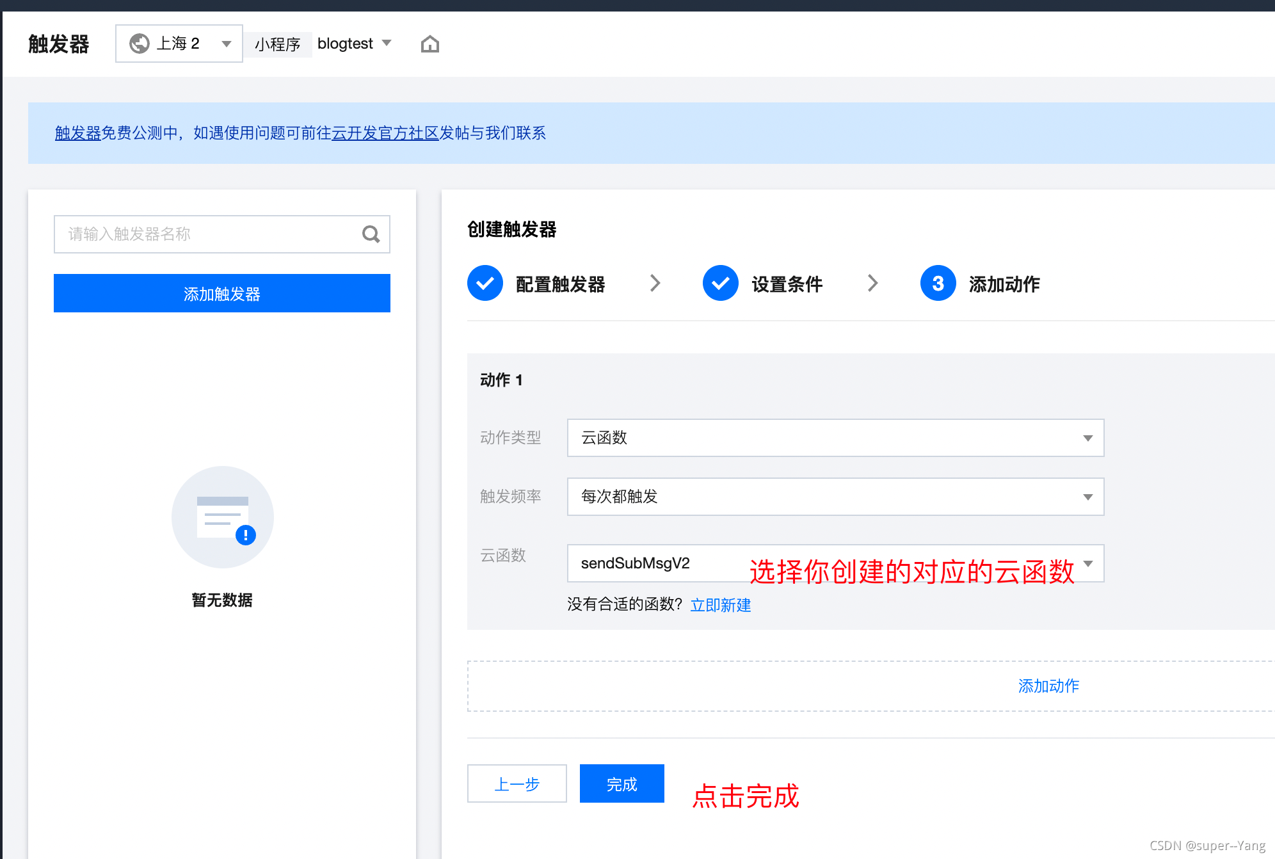Click the 配置触发器 step checkmark icon
This screenshot has width=1275, height=859.
[x=485, y=283]
